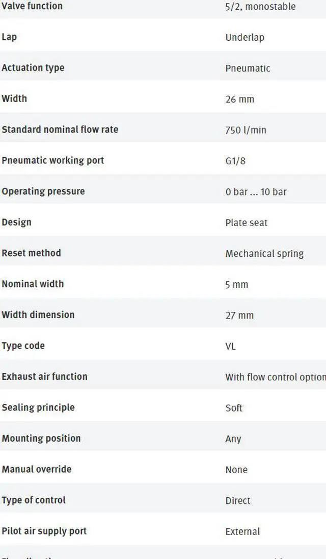Select the Mechanical spring value
Viewport: 326px width, 559px height.
point(264,254)
